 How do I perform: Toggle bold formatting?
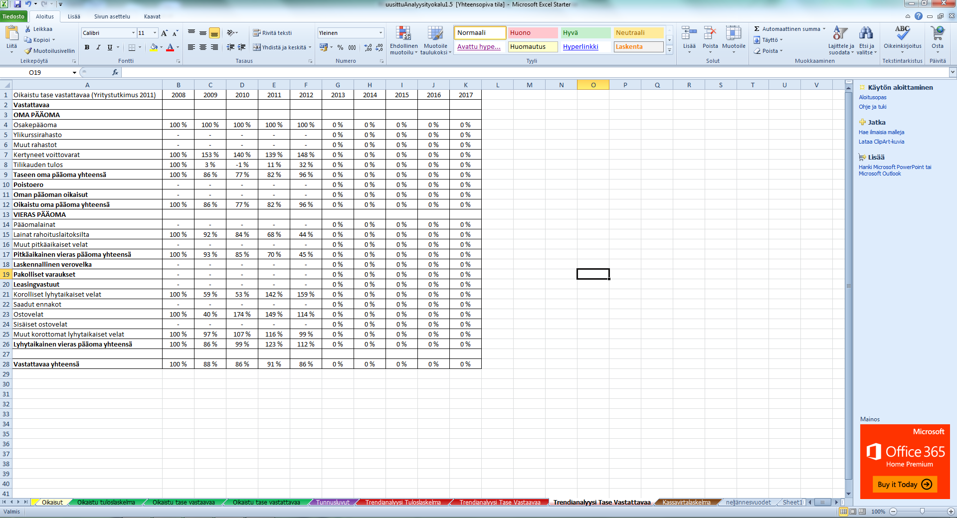87,47
